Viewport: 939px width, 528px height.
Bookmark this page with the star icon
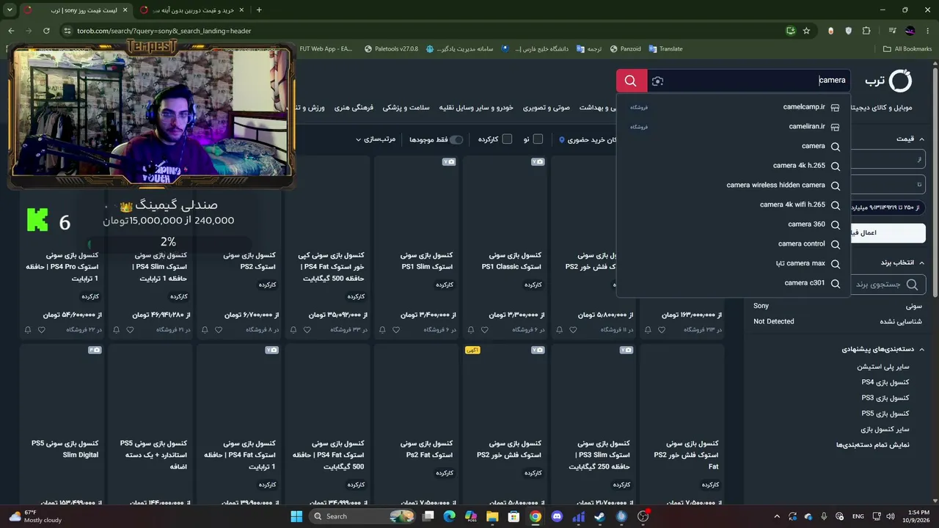(806, 31)
